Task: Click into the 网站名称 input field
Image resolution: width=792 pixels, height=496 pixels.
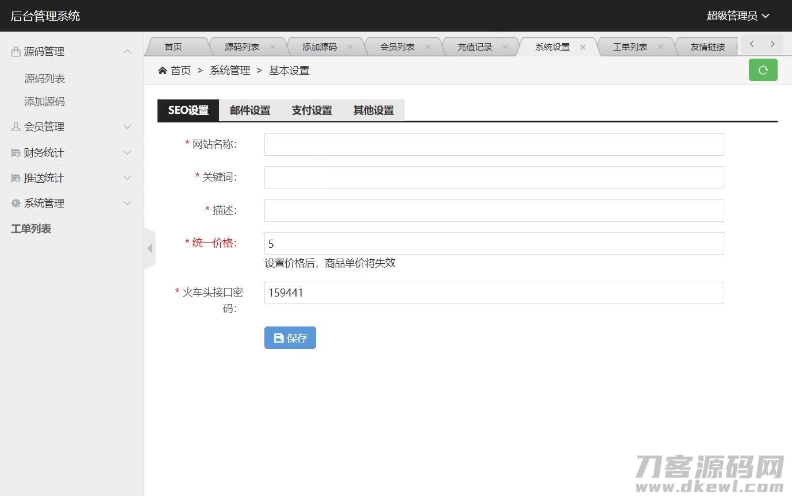Action: 494,144
